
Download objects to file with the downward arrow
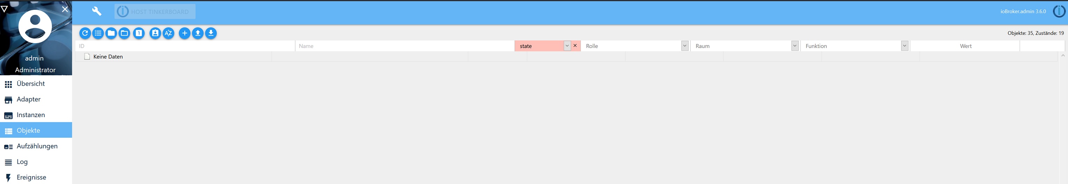coord(211,33)
